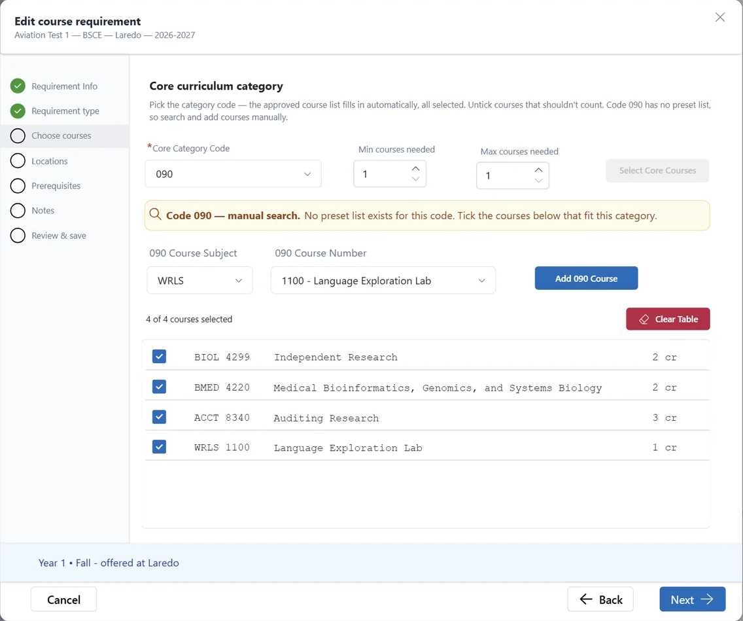
Task: Click the step circle beside Prerequisites
Action: click(x=18, y=186)
